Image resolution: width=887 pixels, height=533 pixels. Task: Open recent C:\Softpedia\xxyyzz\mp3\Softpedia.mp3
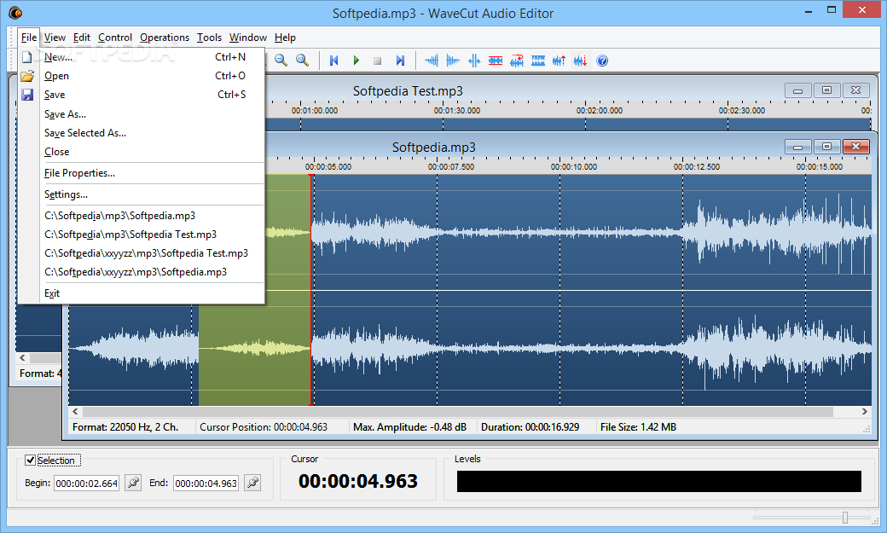142,272
